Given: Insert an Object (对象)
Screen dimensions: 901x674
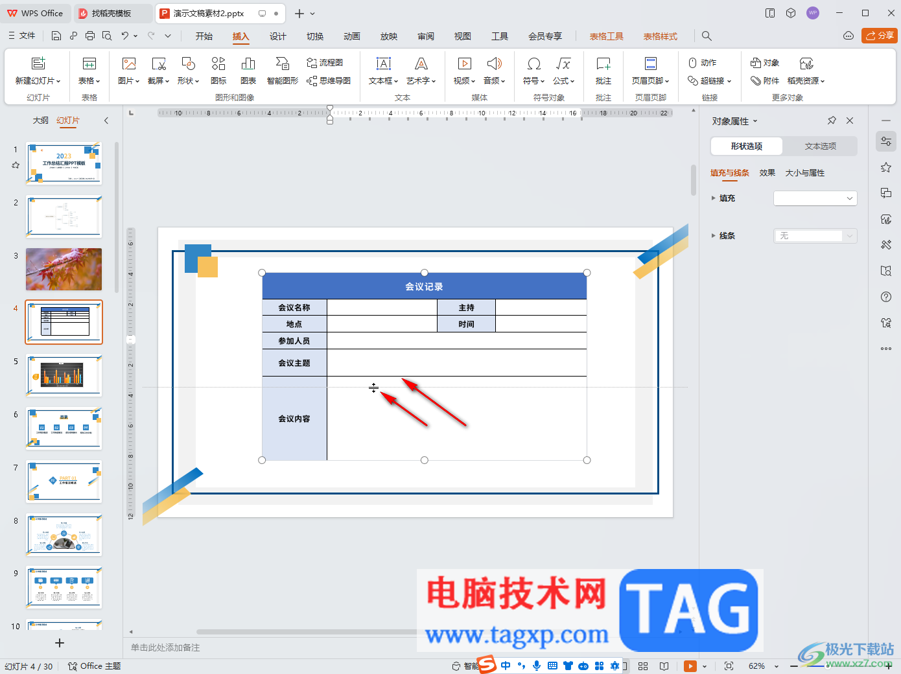Looking at the screenshot, I should [765, 62].
